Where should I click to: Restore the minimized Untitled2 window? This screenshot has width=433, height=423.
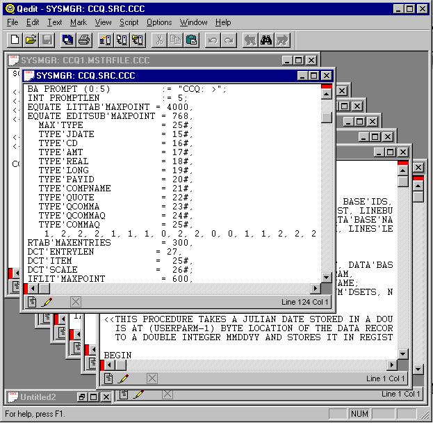(82, 397)
